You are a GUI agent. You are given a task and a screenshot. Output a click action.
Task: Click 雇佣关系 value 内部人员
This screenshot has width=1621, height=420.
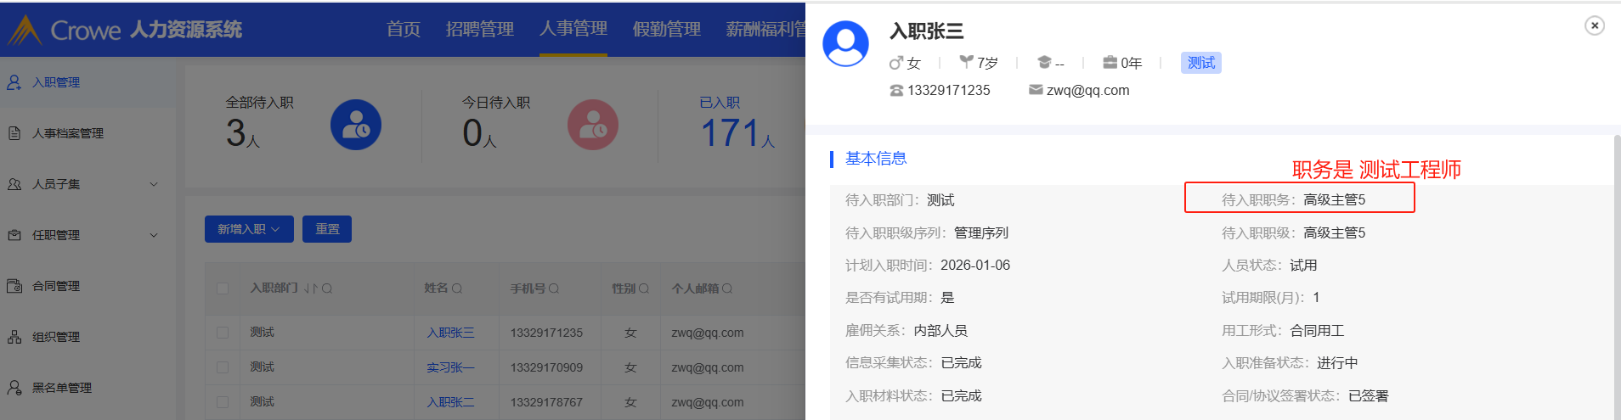pyautogui.click(x=940, y=331)
